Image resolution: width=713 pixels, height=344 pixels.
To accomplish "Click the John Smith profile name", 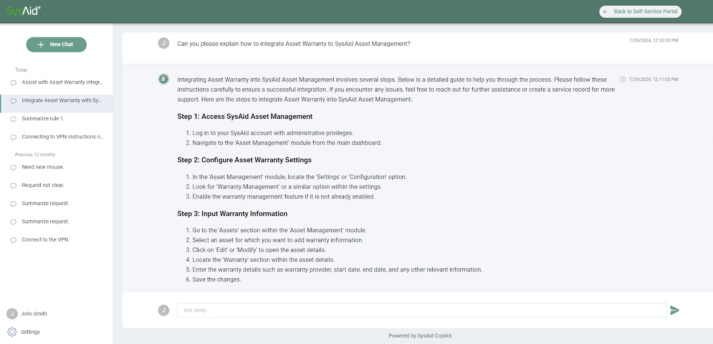I will pos(34,314).
